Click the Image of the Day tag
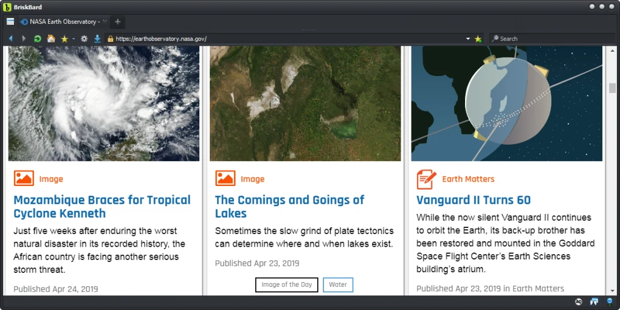Image resolution: width=620 pixels, height=310 pixels. point(286,284)
